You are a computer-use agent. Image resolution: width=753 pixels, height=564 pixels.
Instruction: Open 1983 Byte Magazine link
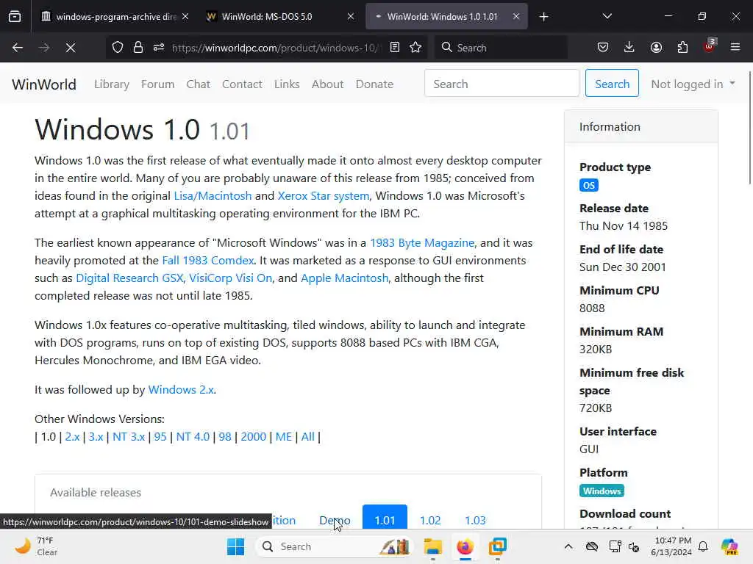pos(421,242)
